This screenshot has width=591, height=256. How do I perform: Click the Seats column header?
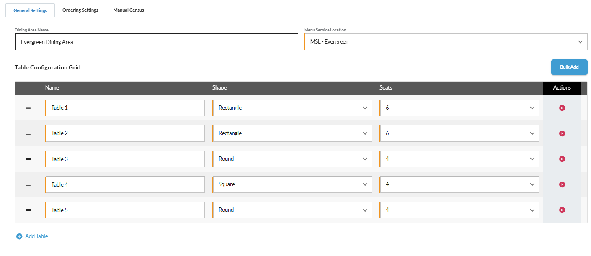tap(386, 88)
